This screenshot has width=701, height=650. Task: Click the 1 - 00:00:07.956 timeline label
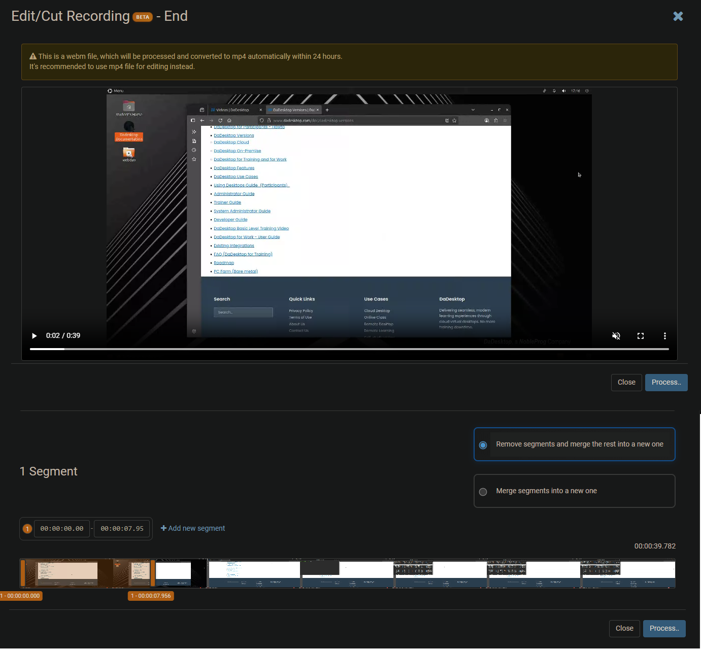pos(151,596)
